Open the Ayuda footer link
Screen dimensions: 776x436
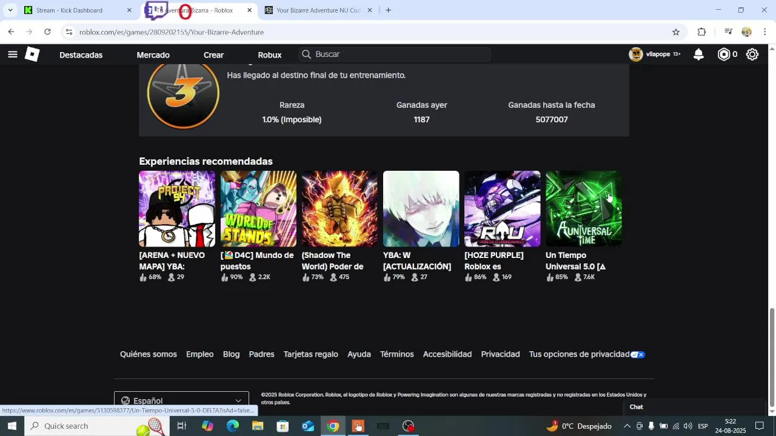pyautogui.click(x=359, y=354)
